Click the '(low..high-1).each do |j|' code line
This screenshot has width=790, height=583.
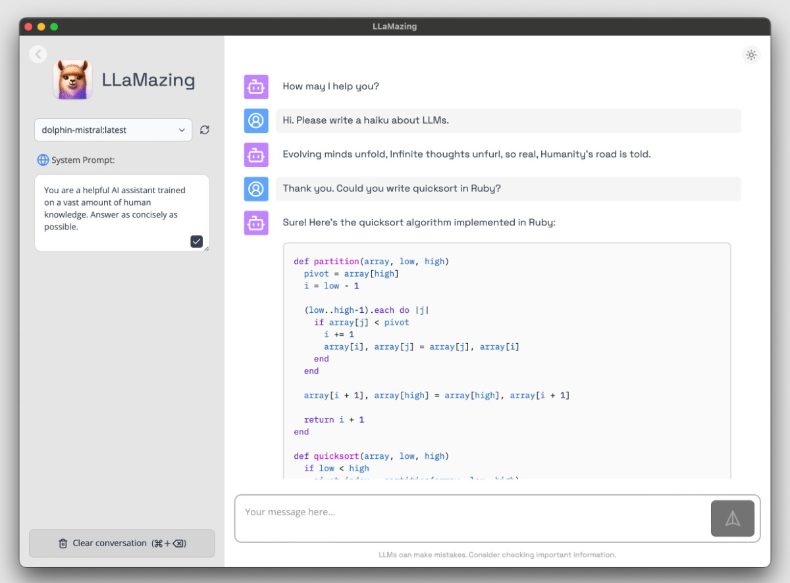[366, 310]
